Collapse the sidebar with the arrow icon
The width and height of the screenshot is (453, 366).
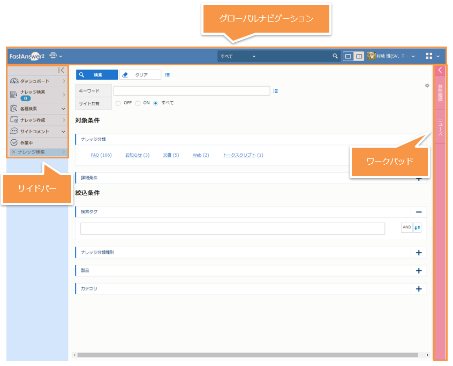pyautogui.click(x=62, y=70)
